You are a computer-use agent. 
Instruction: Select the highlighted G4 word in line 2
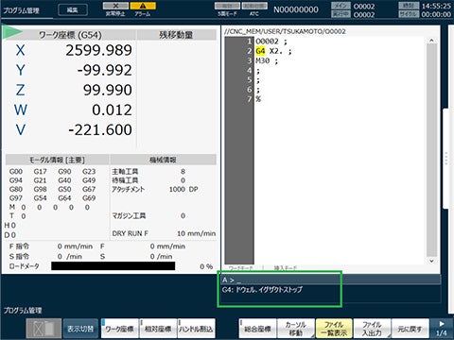pyautogui.click(x=260, y=51)
